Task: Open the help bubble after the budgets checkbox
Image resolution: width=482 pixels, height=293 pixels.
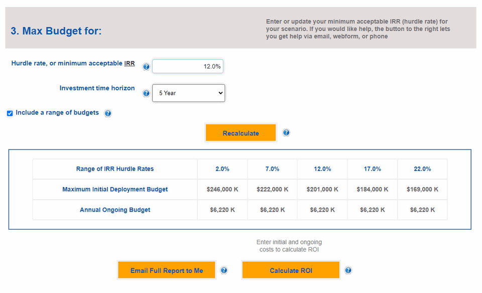Action: point(108,113)
